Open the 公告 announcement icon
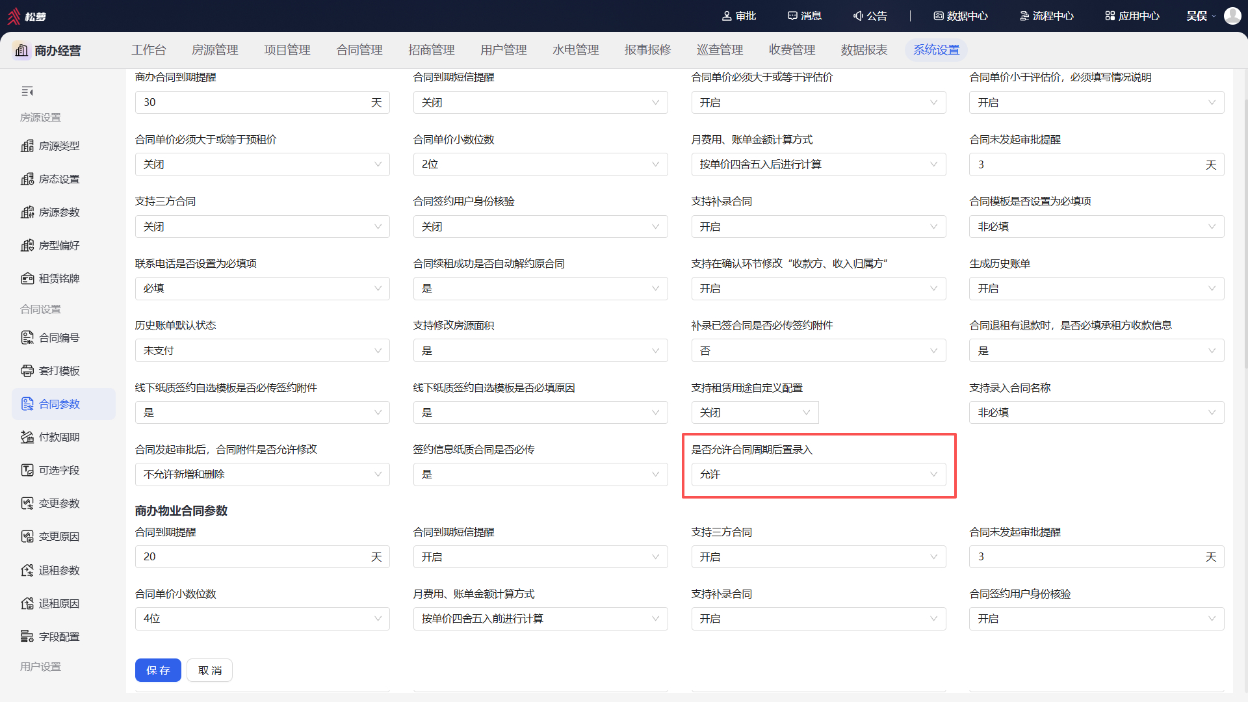This screenshot has width=1248, height=702. coord(858,16)
